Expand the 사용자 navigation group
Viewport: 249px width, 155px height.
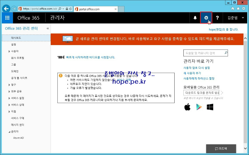(9, 51)
